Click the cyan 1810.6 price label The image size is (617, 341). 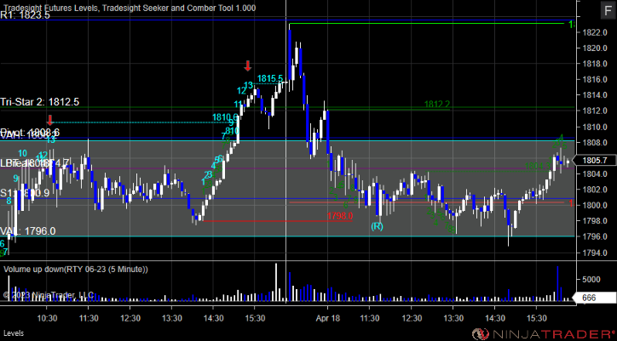click(x=225, y=117)
